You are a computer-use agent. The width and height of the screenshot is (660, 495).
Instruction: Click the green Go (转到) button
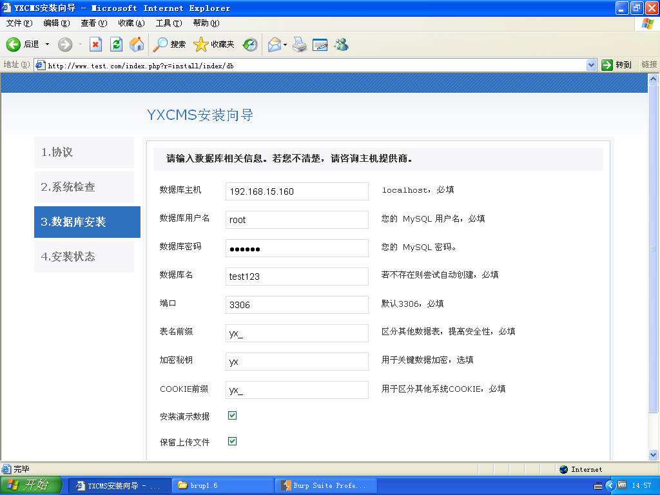pyautogui.click(x=617, y=65)
